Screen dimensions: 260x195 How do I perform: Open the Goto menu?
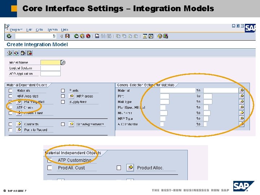(x=39, y=30)
